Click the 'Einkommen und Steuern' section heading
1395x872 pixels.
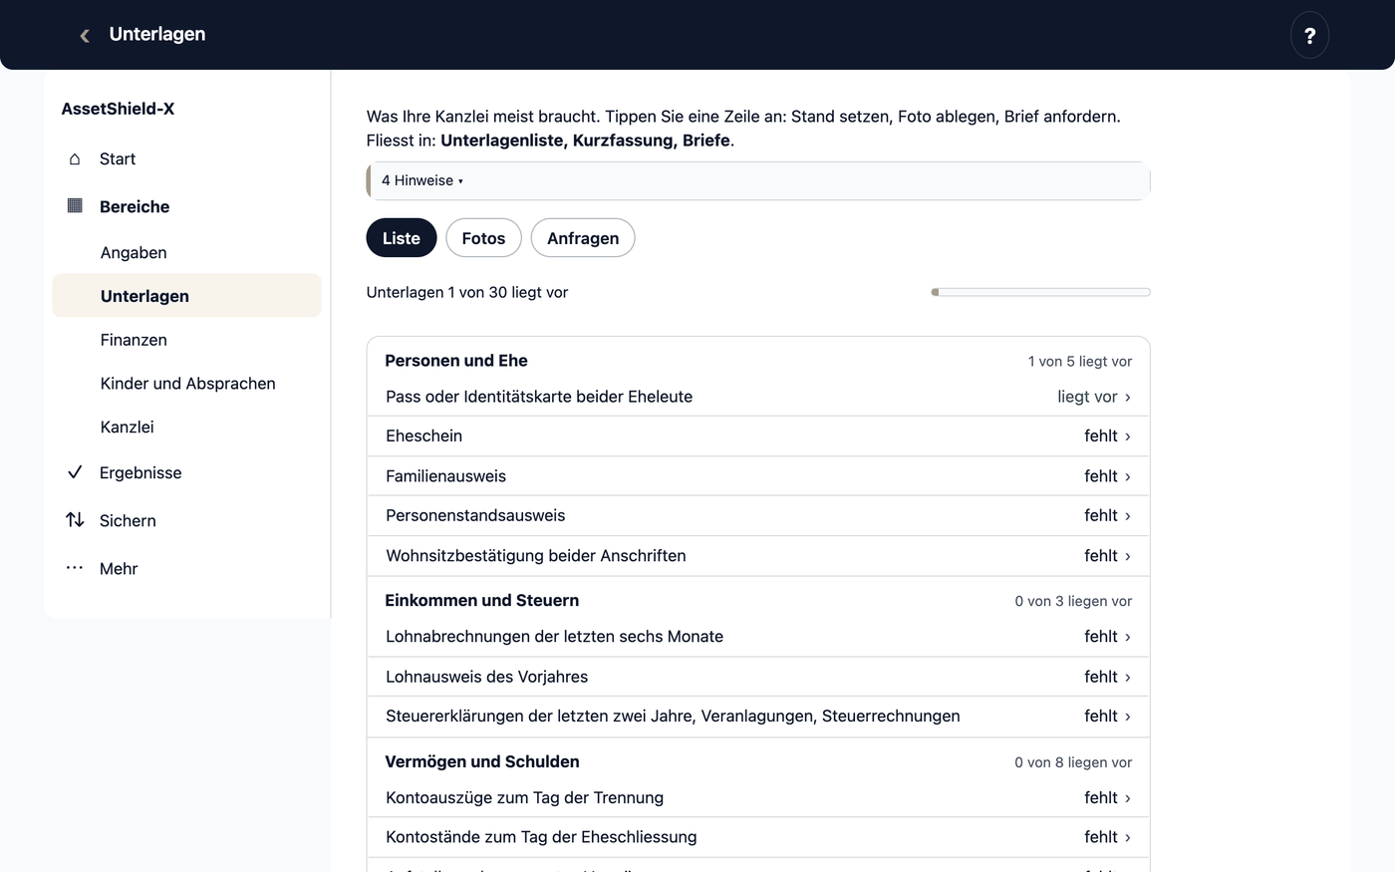point(482,600)
